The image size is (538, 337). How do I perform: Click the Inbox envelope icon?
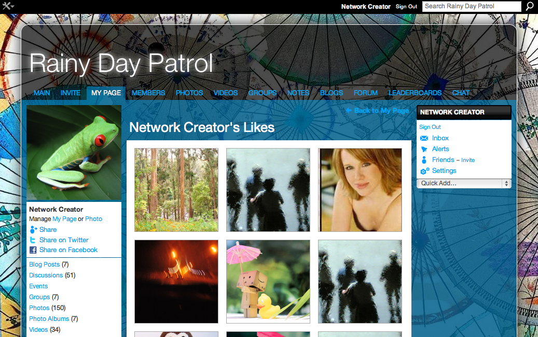click(x=424, y=138)
